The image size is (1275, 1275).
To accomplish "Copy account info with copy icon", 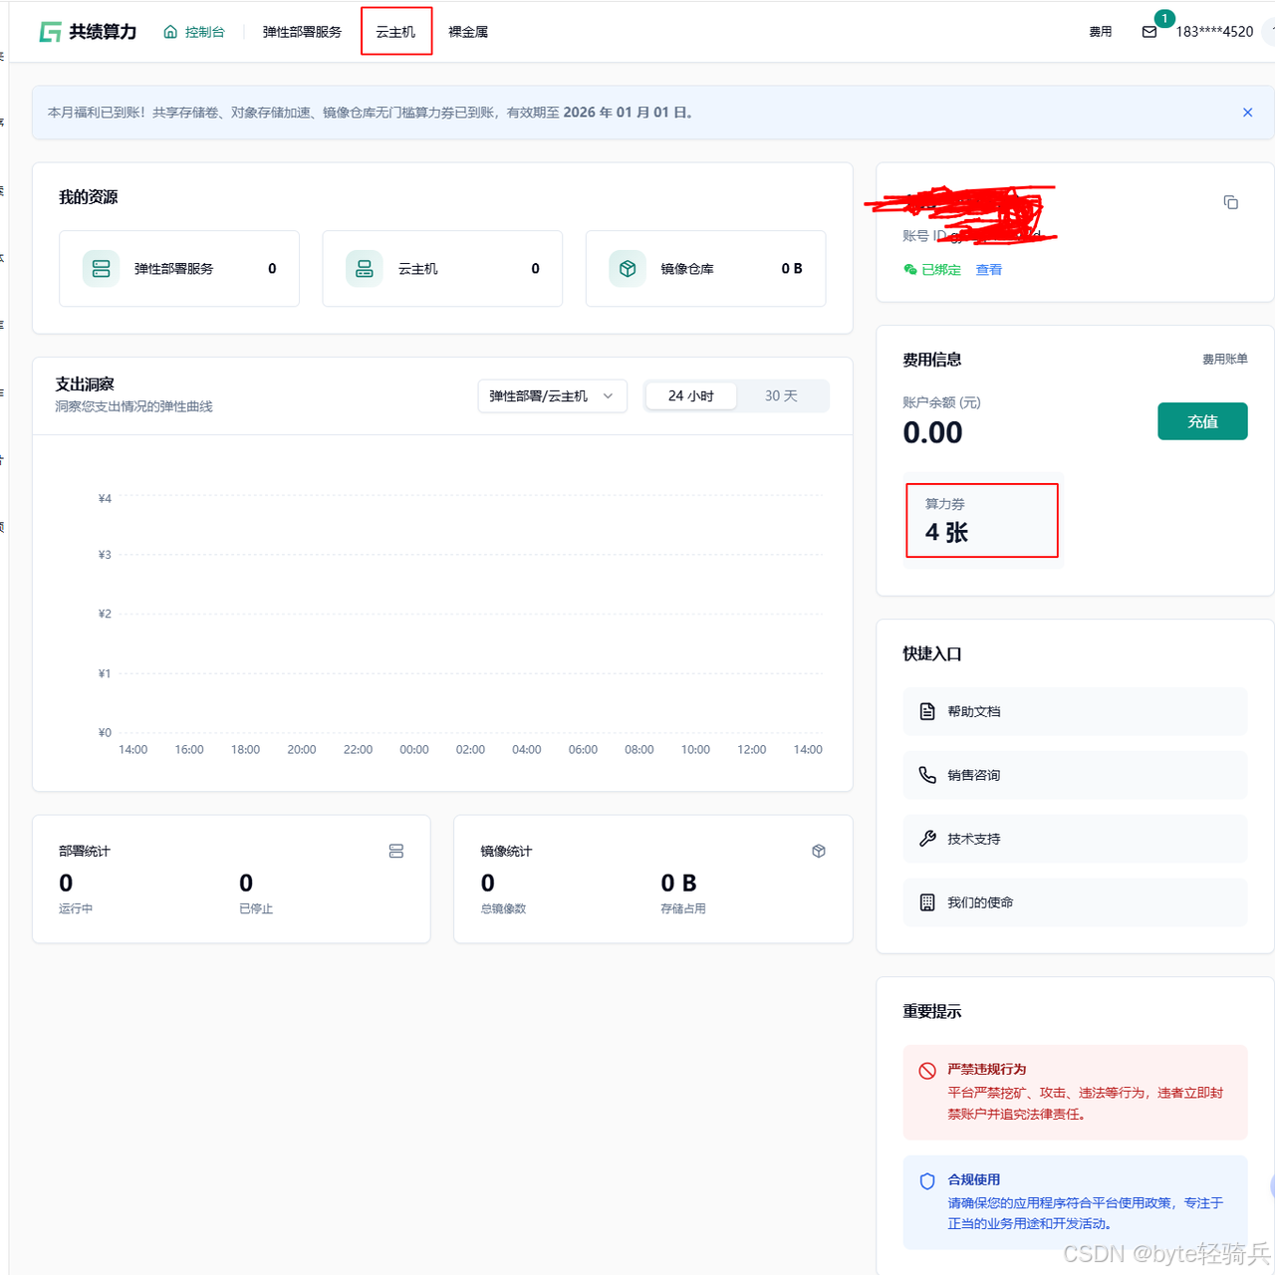I will coord(1230,202).
